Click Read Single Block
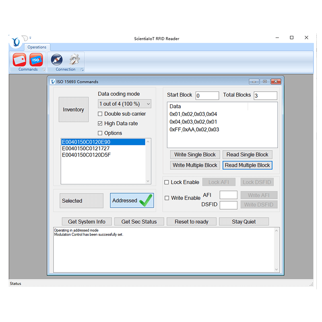 pos(248,155)
